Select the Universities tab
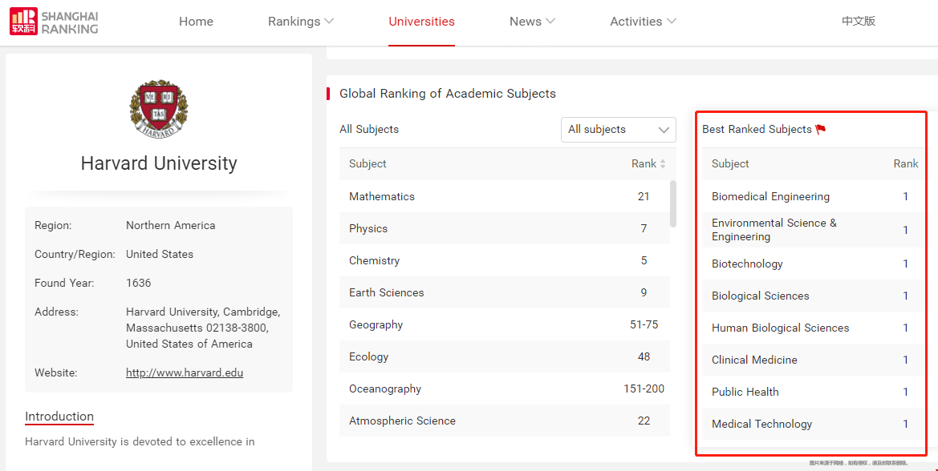 [421, 22]
